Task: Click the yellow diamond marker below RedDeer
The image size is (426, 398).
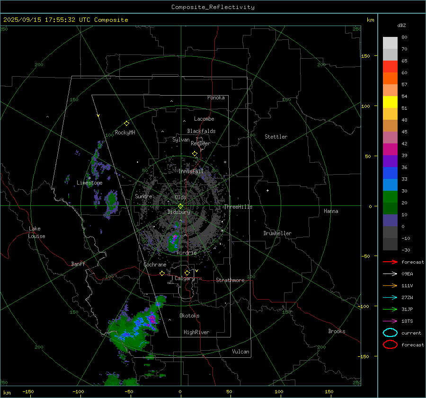Action: [195, 154]
